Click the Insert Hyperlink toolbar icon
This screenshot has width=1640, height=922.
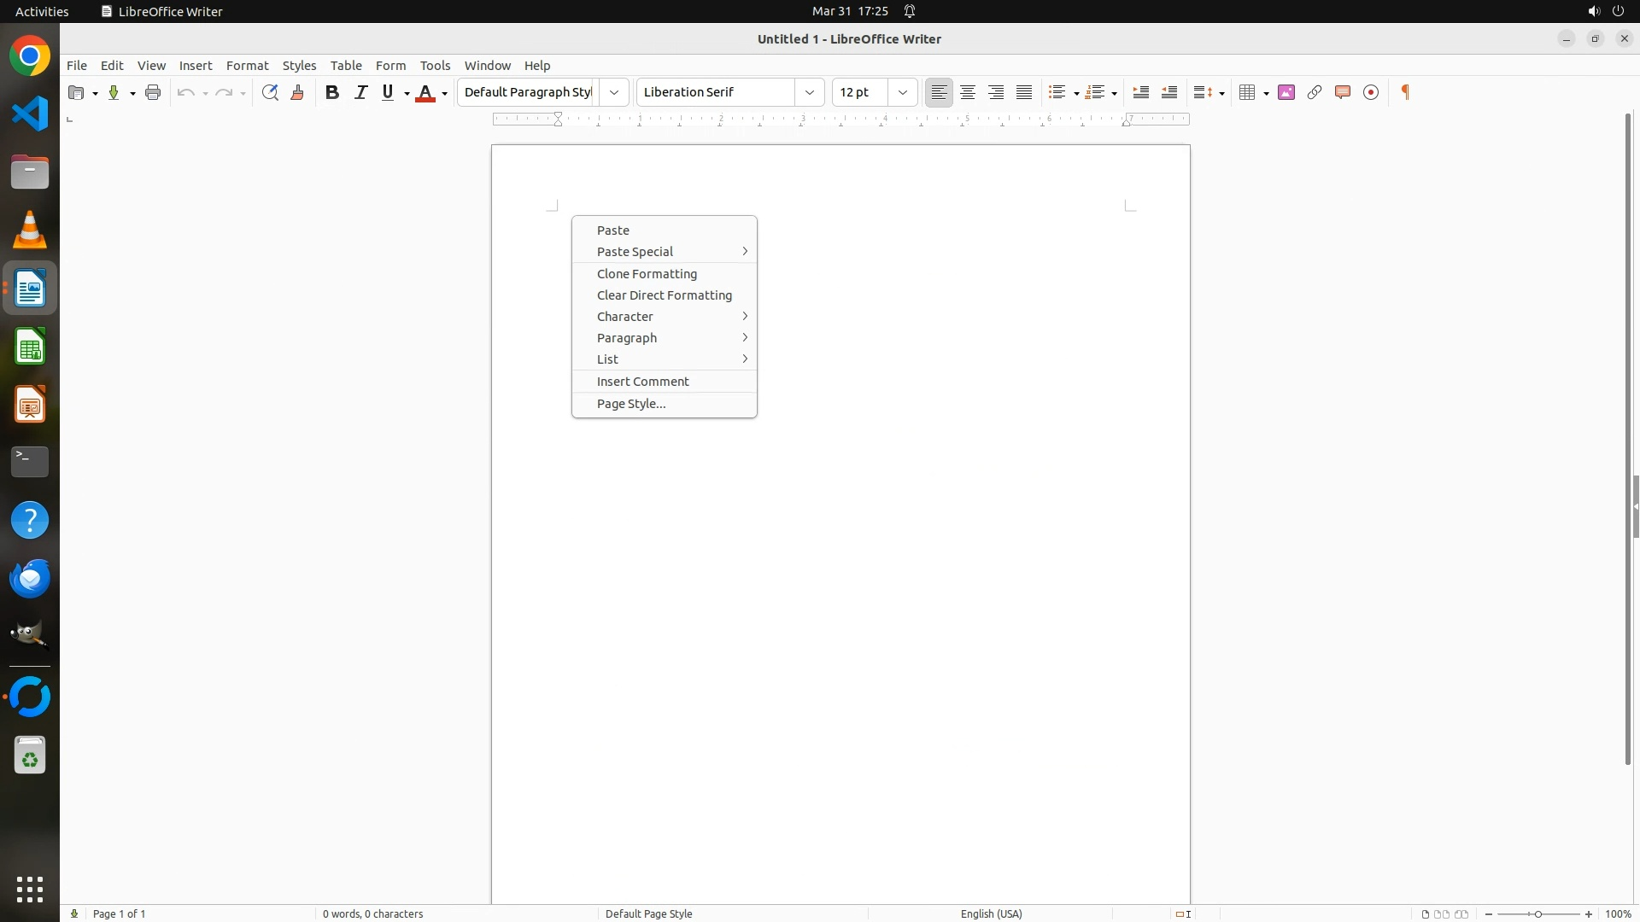point(1315,92)
